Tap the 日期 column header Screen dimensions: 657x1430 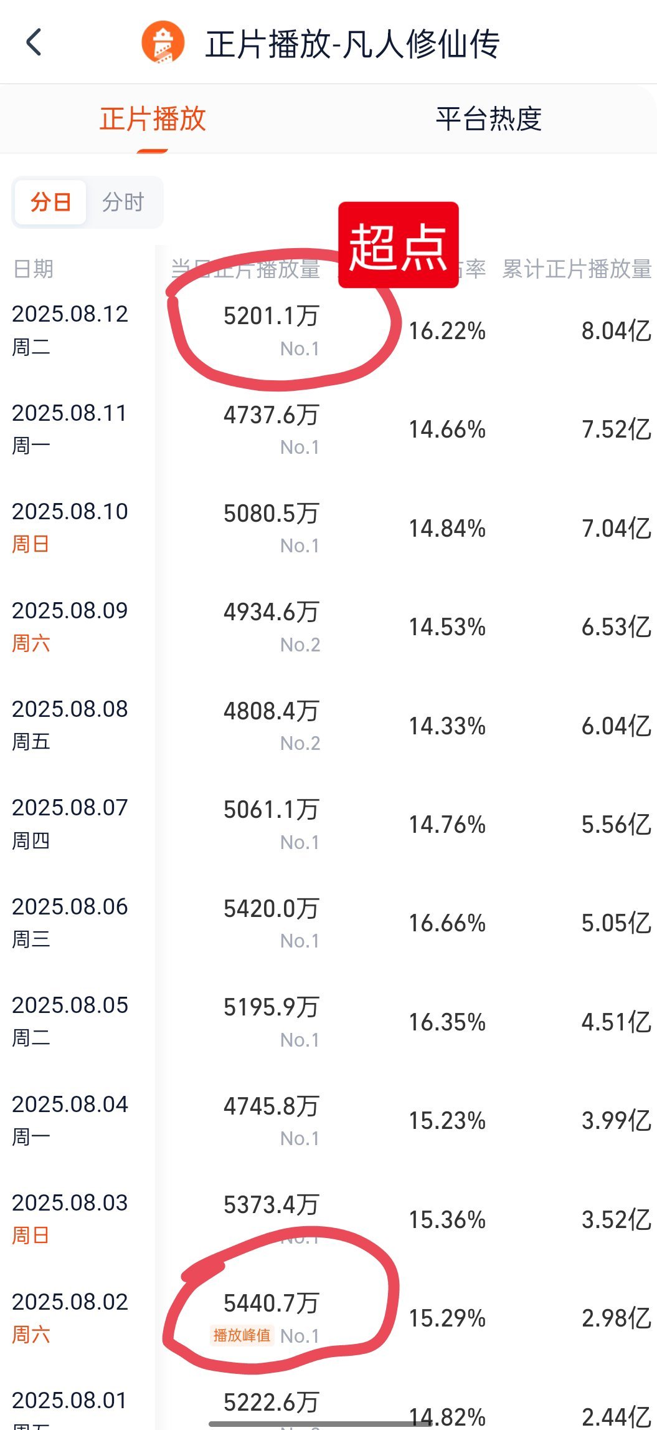[33, 269]
